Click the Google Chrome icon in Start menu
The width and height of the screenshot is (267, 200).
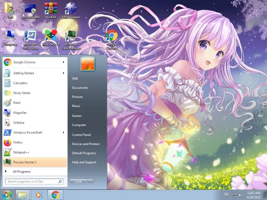click(8, 62)
